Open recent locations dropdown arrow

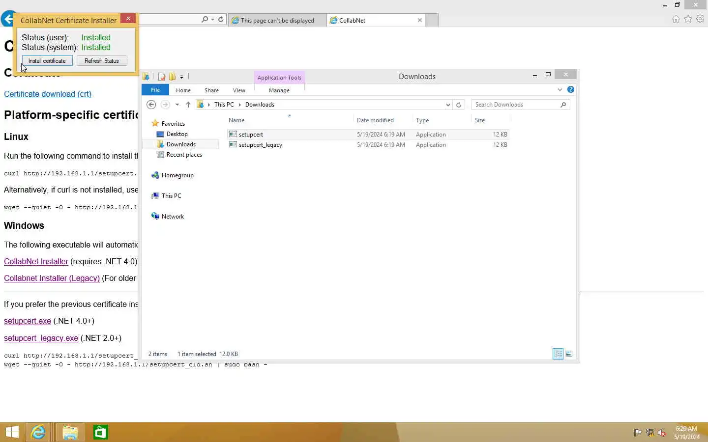click(177, 105)
